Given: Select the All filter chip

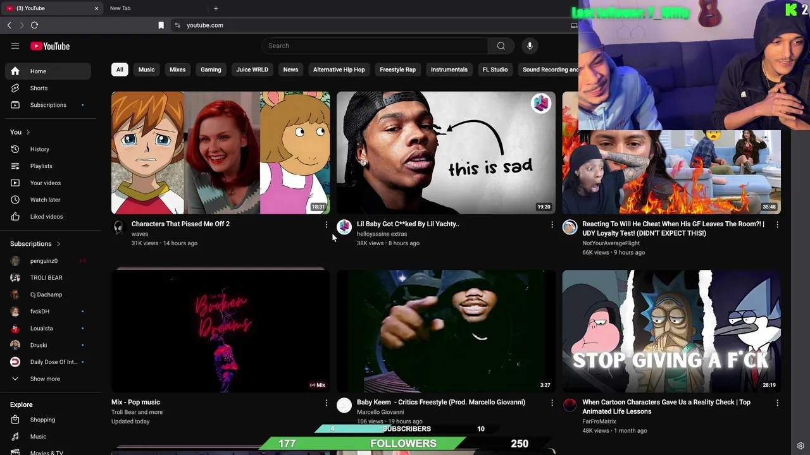Looking at the screenshot, I should pyautogui.click(x=120, y=70).
